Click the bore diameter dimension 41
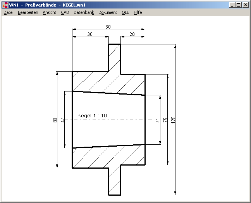 (158, 120)
